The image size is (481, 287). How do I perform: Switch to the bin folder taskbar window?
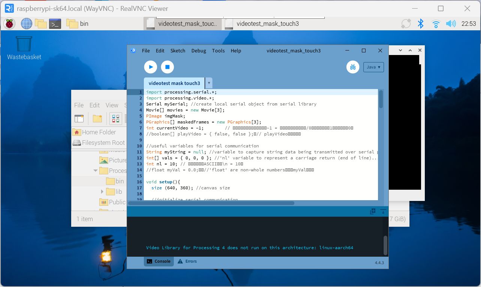(x=78, y=24)
